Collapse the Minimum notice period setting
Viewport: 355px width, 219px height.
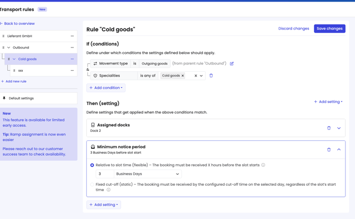pyautogui.click(x=339, y=150)
